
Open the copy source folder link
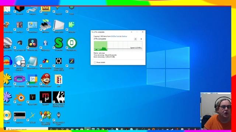click(x=115, y=36)
